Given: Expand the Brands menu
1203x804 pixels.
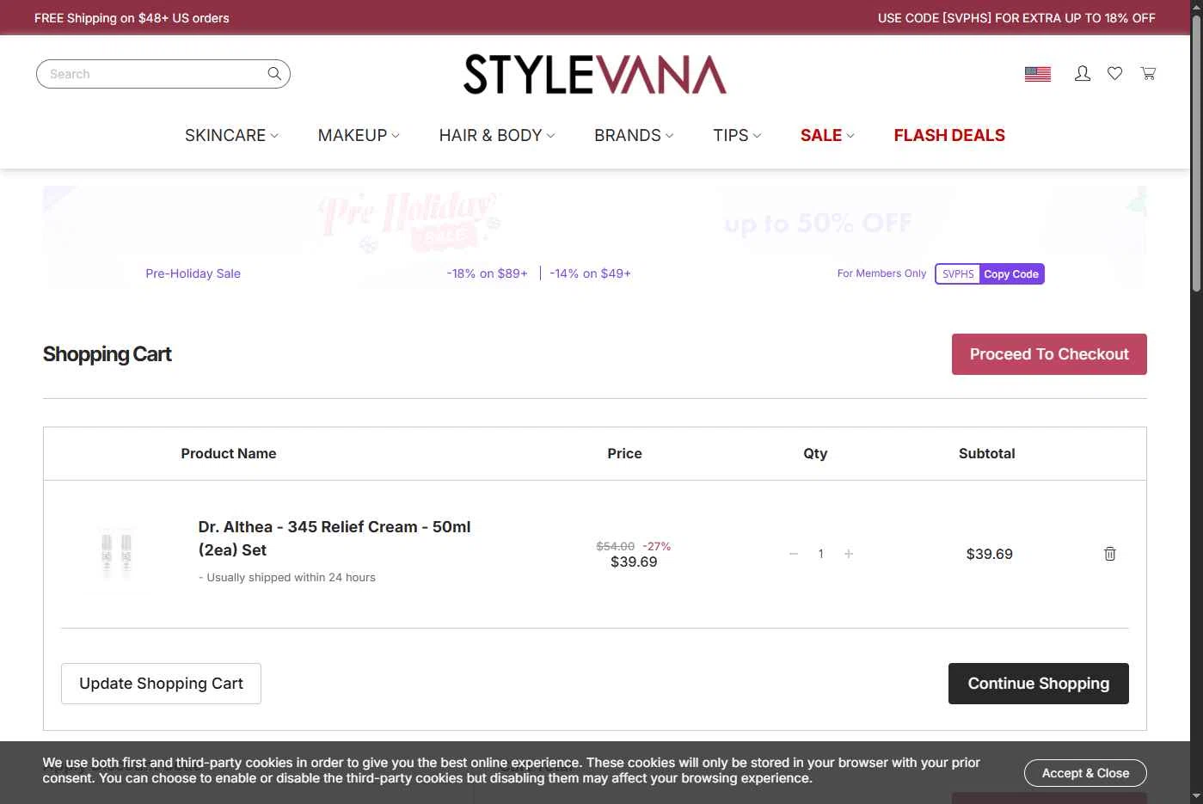Looking at the screenshot, I should coord(634,136).
